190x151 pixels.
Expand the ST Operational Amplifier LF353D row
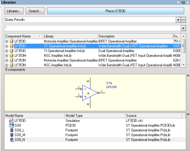pyautogui.click(x=7, y=46)
